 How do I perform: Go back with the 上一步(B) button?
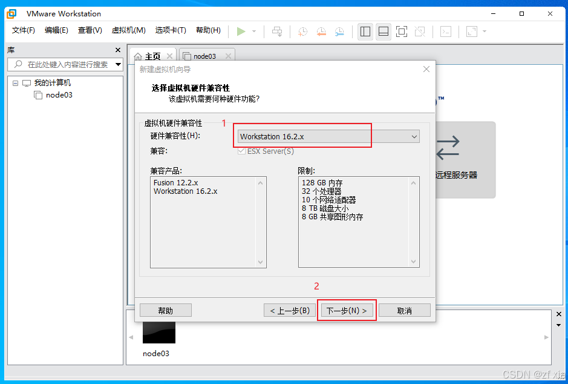coord(290,310)
